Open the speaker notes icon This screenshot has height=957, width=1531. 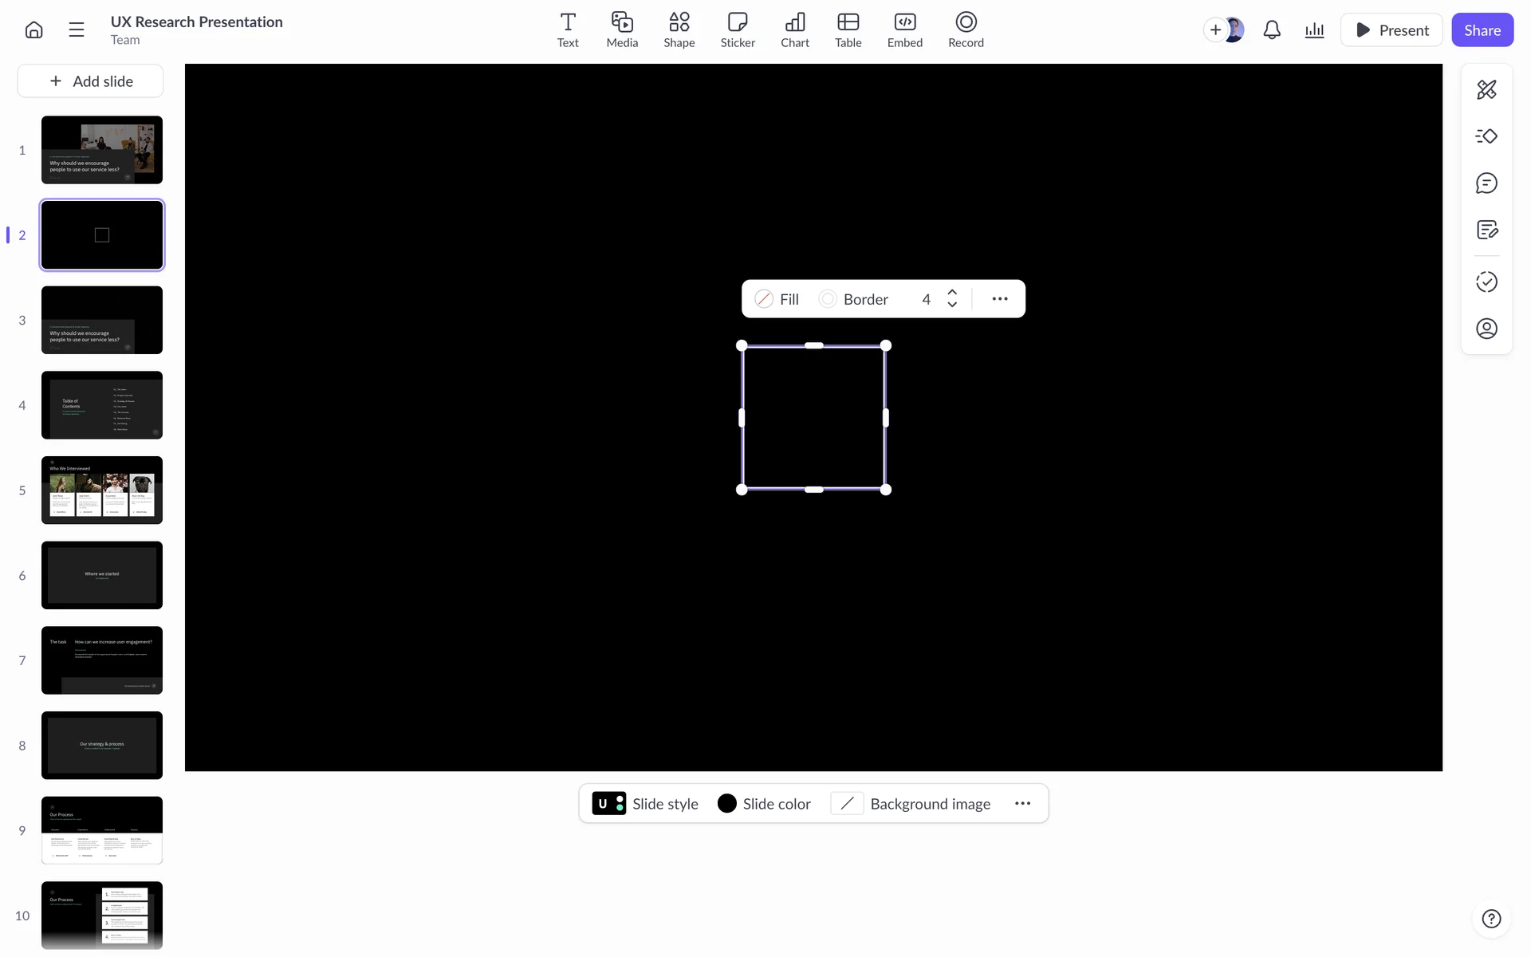(1486, 230)
